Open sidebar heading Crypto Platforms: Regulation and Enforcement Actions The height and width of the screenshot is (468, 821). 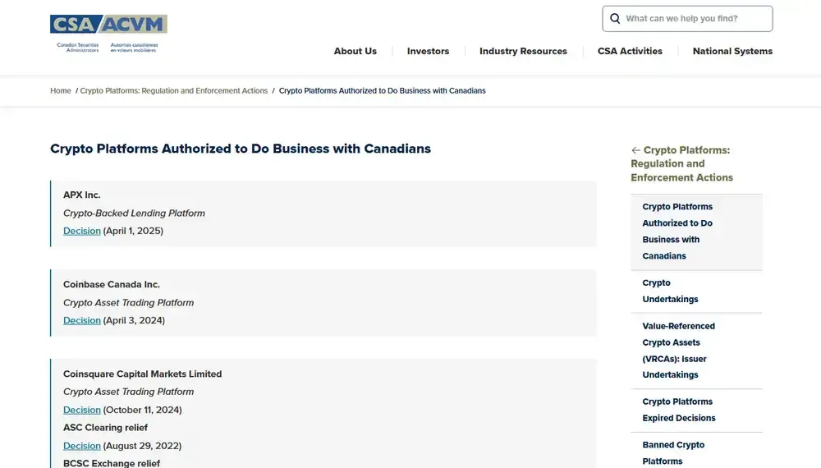[681, 164]
